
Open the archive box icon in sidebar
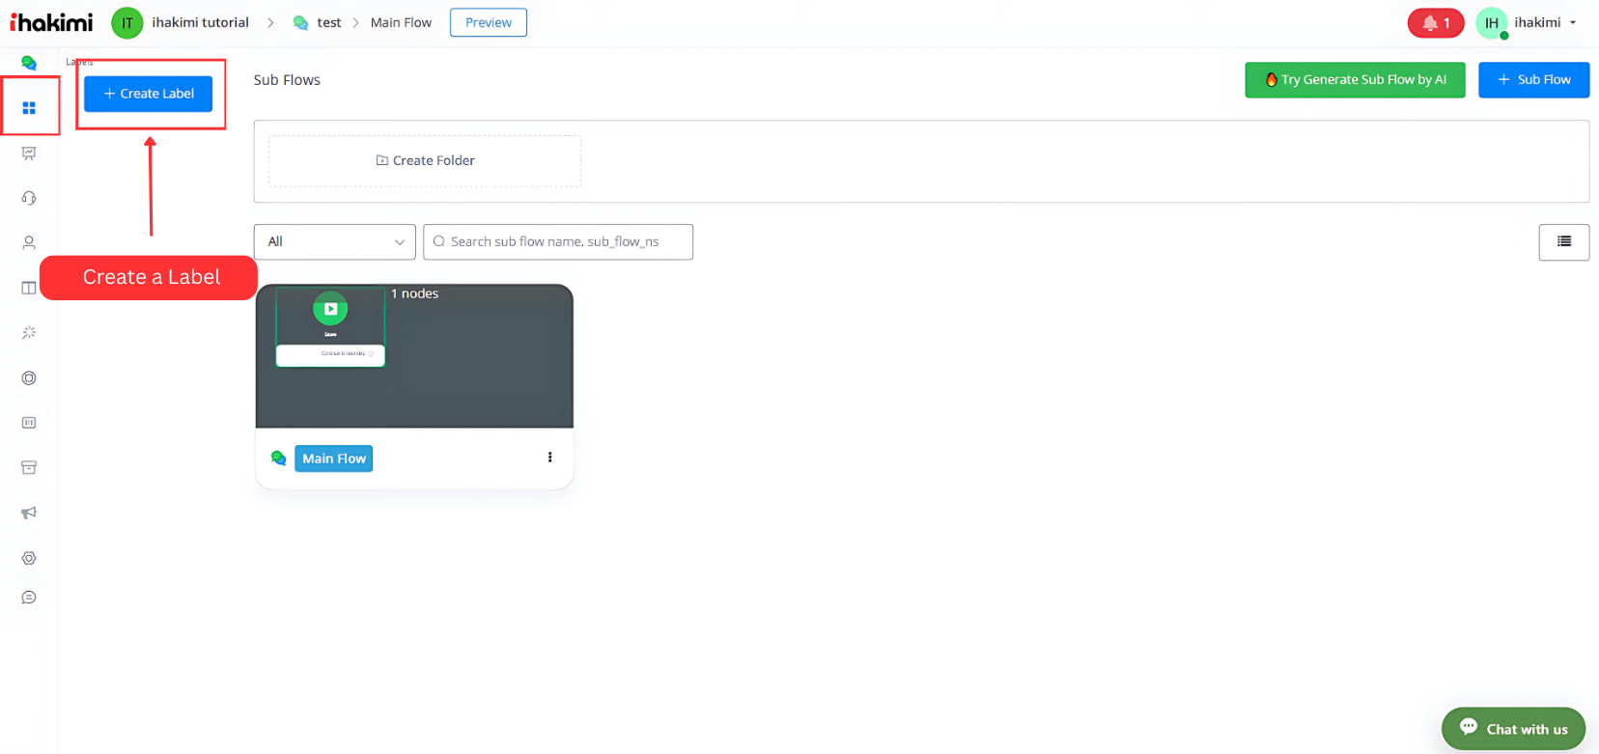(x=29, y=468)
